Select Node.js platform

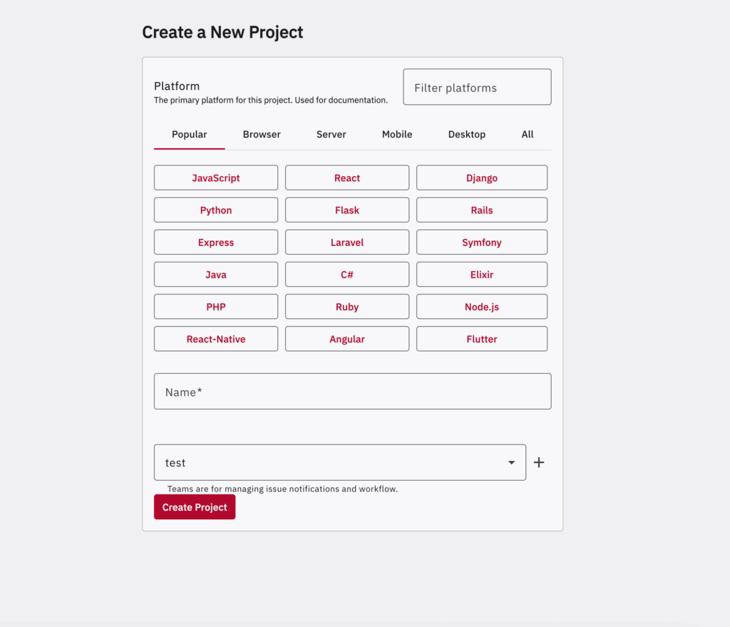tap(482, 307)
